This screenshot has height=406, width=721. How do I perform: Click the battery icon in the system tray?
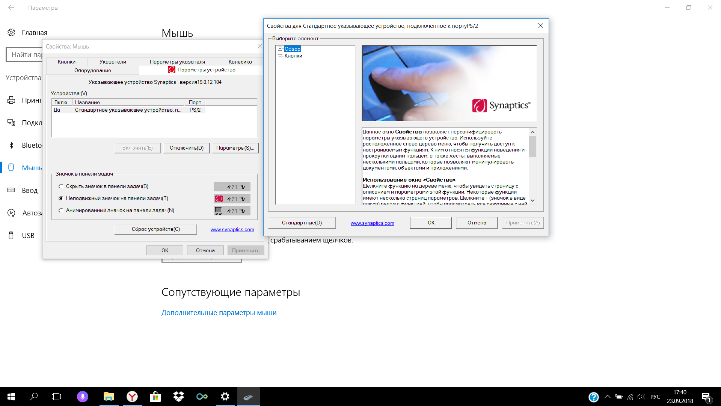coord(619,397)
